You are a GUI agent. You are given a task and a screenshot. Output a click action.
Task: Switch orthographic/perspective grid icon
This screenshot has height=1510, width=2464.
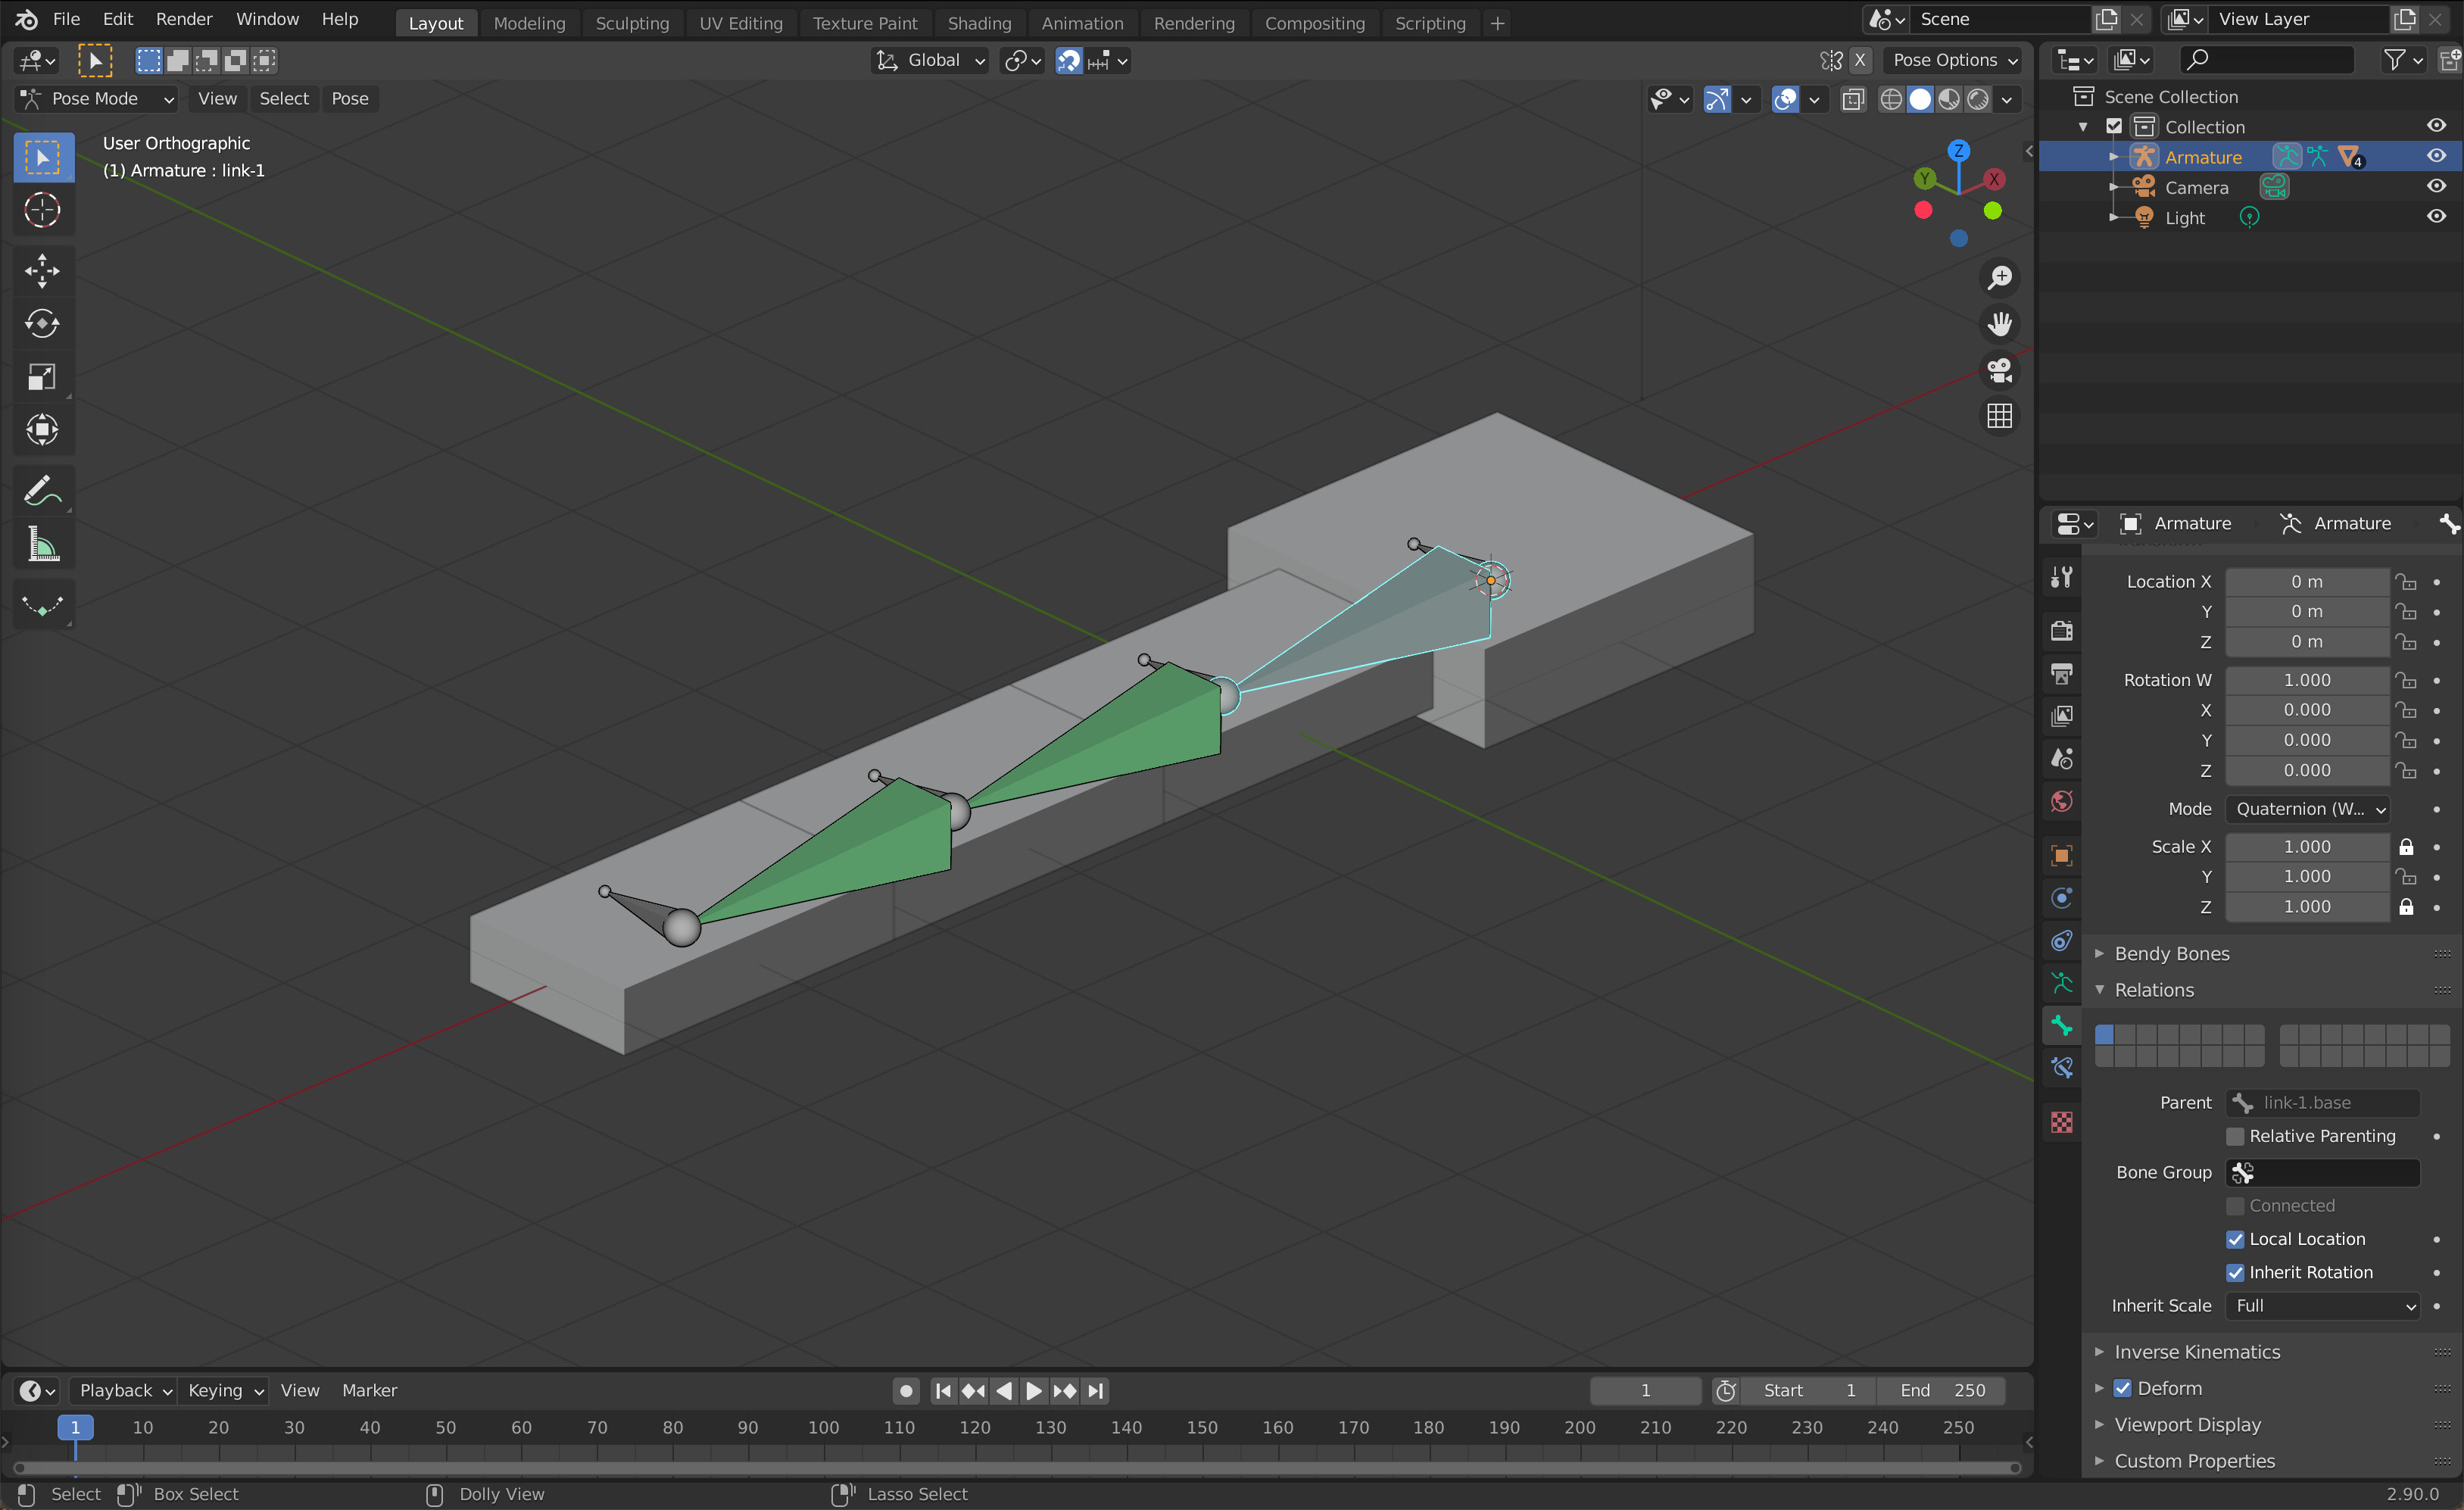click(x=1999, y=416)
